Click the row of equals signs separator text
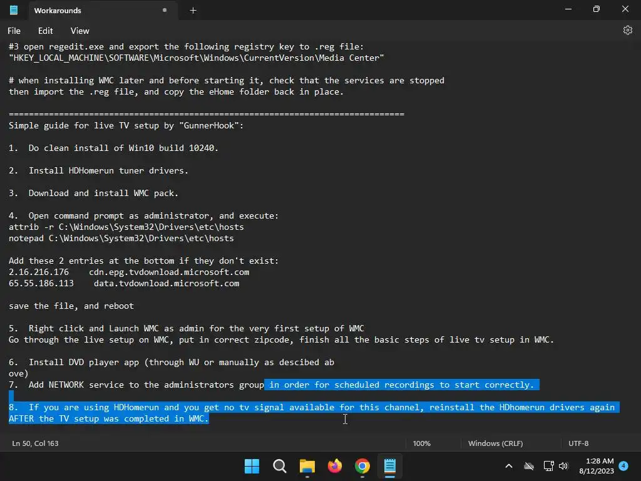Image resolution: width=641 pixels, height=481 pixels. 207,114
